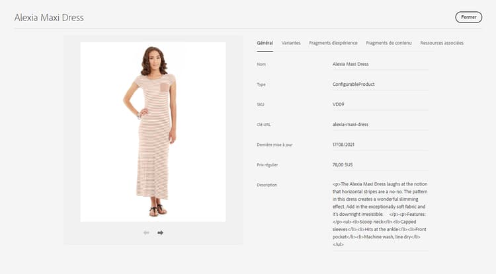Click the Type value ConfigurableProduct
This screenshot has width=496, height=274.
coord(354,85)
